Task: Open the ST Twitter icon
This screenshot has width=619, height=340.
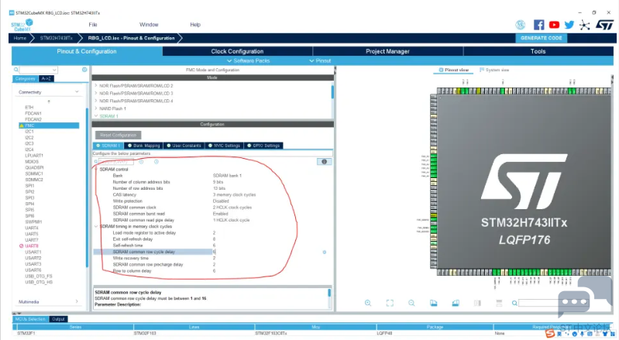Action: pos(569,25)
